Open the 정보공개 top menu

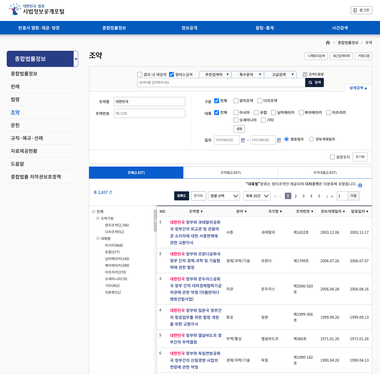189,28
